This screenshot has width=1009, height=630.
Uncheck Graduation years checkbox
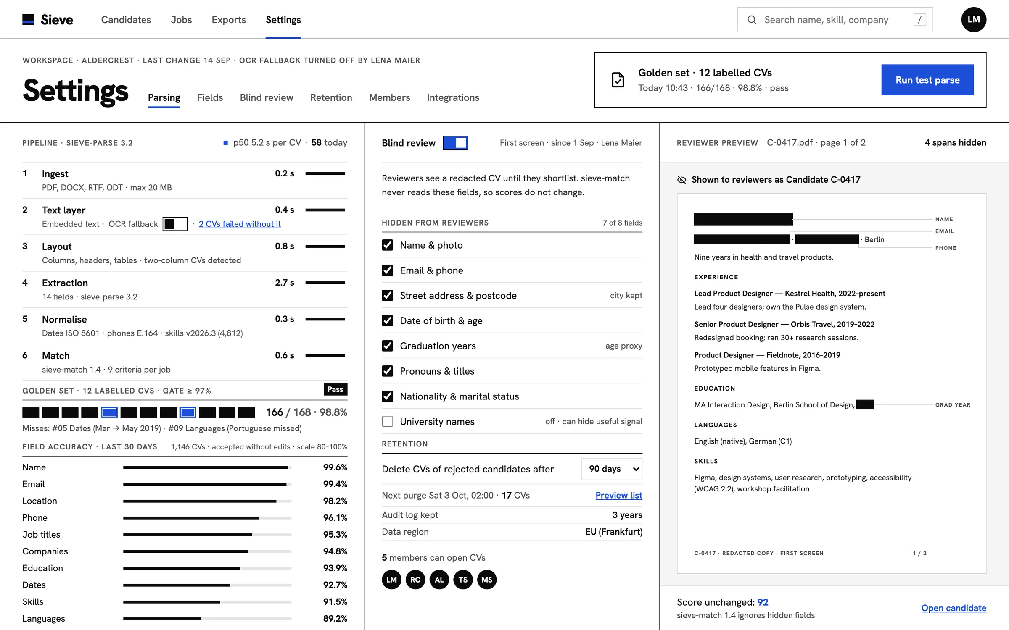tap(387, 346)
